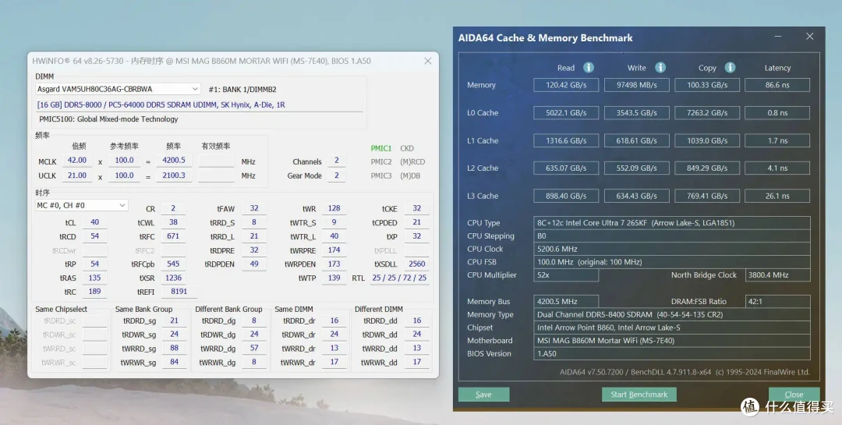The height and width of the screenshot is (425, 842).
Task: Click the Save button in AIDA64
Action: 483,395
